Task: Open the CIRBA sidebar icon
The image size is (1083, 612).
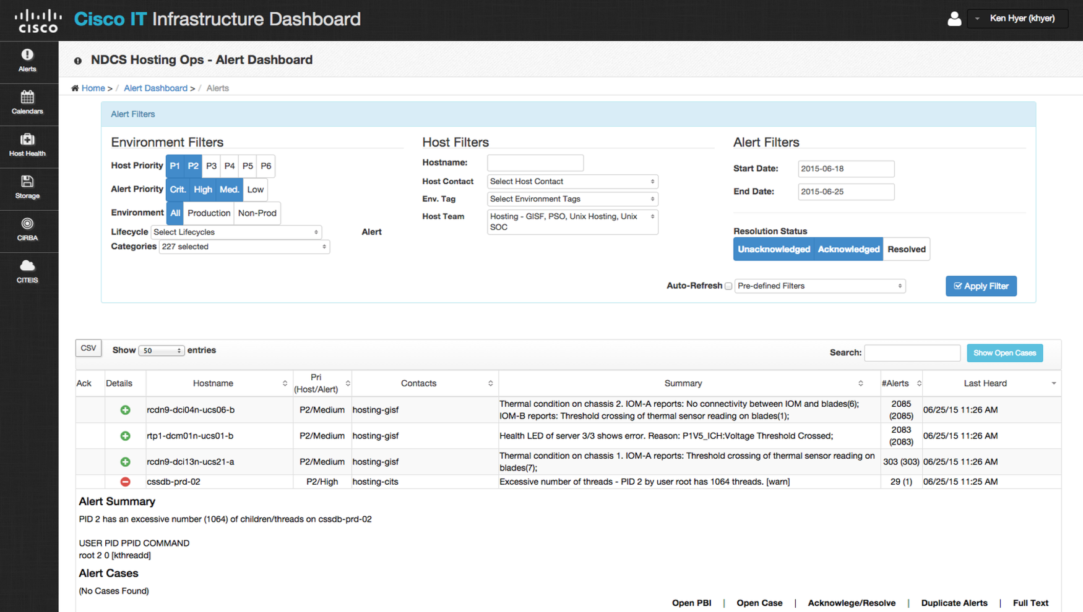Action: coord(27,229)
